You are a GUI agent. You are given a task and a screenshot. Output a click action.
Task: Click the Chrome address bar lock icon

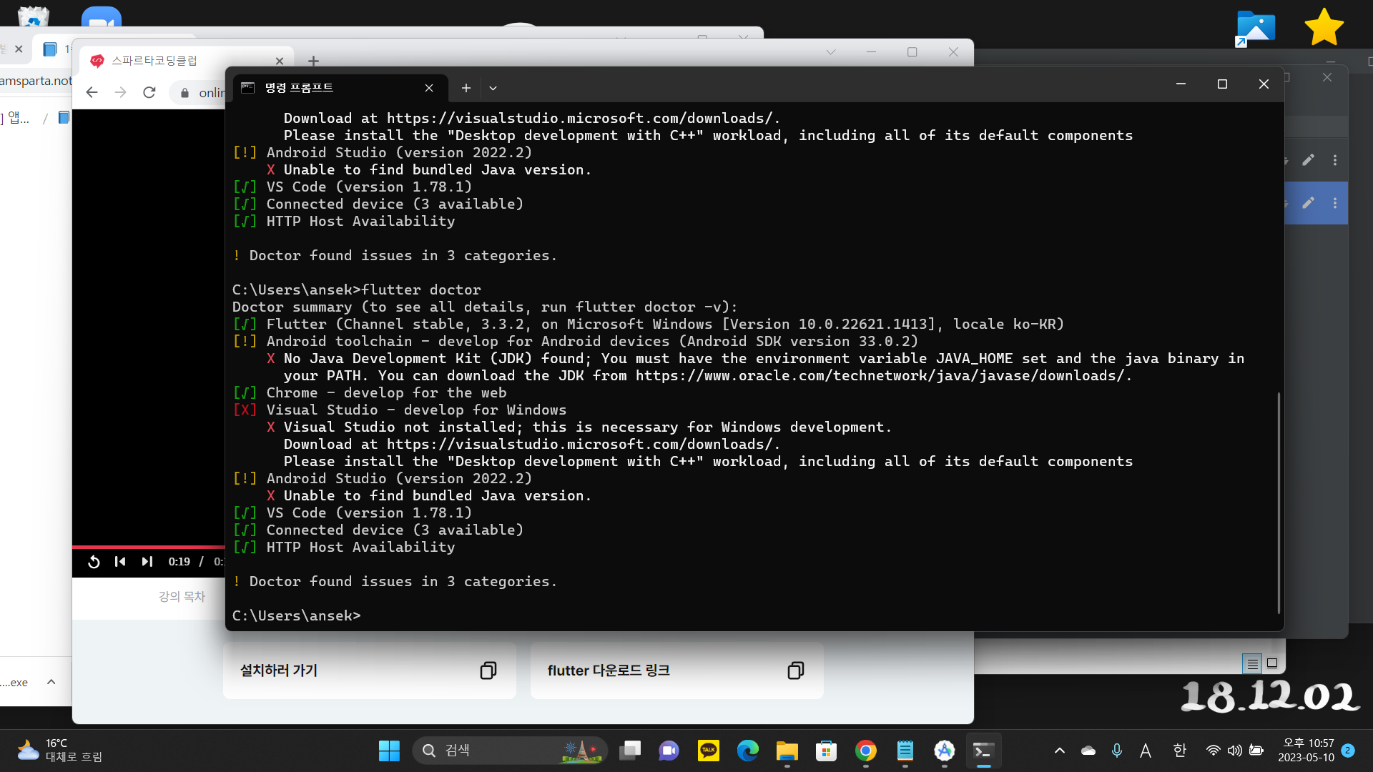click(184, 93)
